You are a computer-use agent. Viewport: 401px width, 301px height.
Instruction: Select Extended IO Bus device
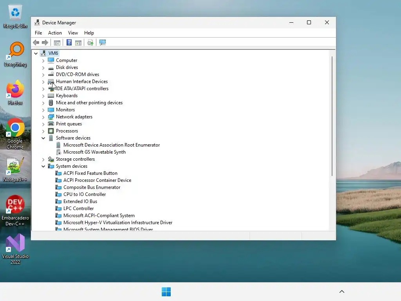[x=80, y=201]
